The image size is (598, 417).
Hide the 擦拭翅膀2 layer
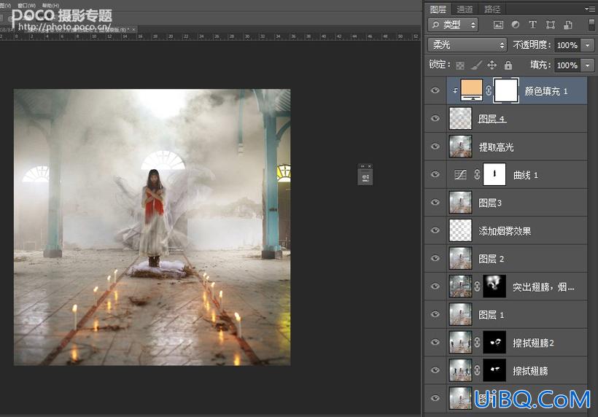pos(435,342)
